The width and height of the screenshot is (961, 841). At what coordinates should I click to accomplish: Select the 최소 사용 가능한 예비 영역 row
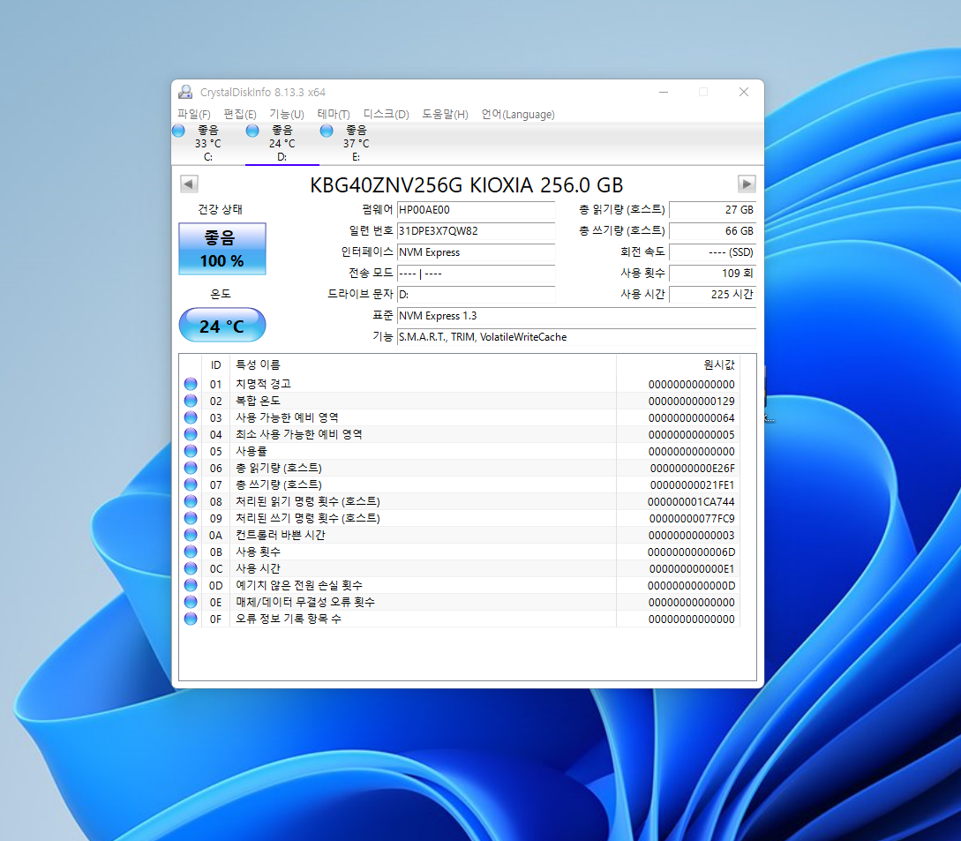click(x=460, y=434)
